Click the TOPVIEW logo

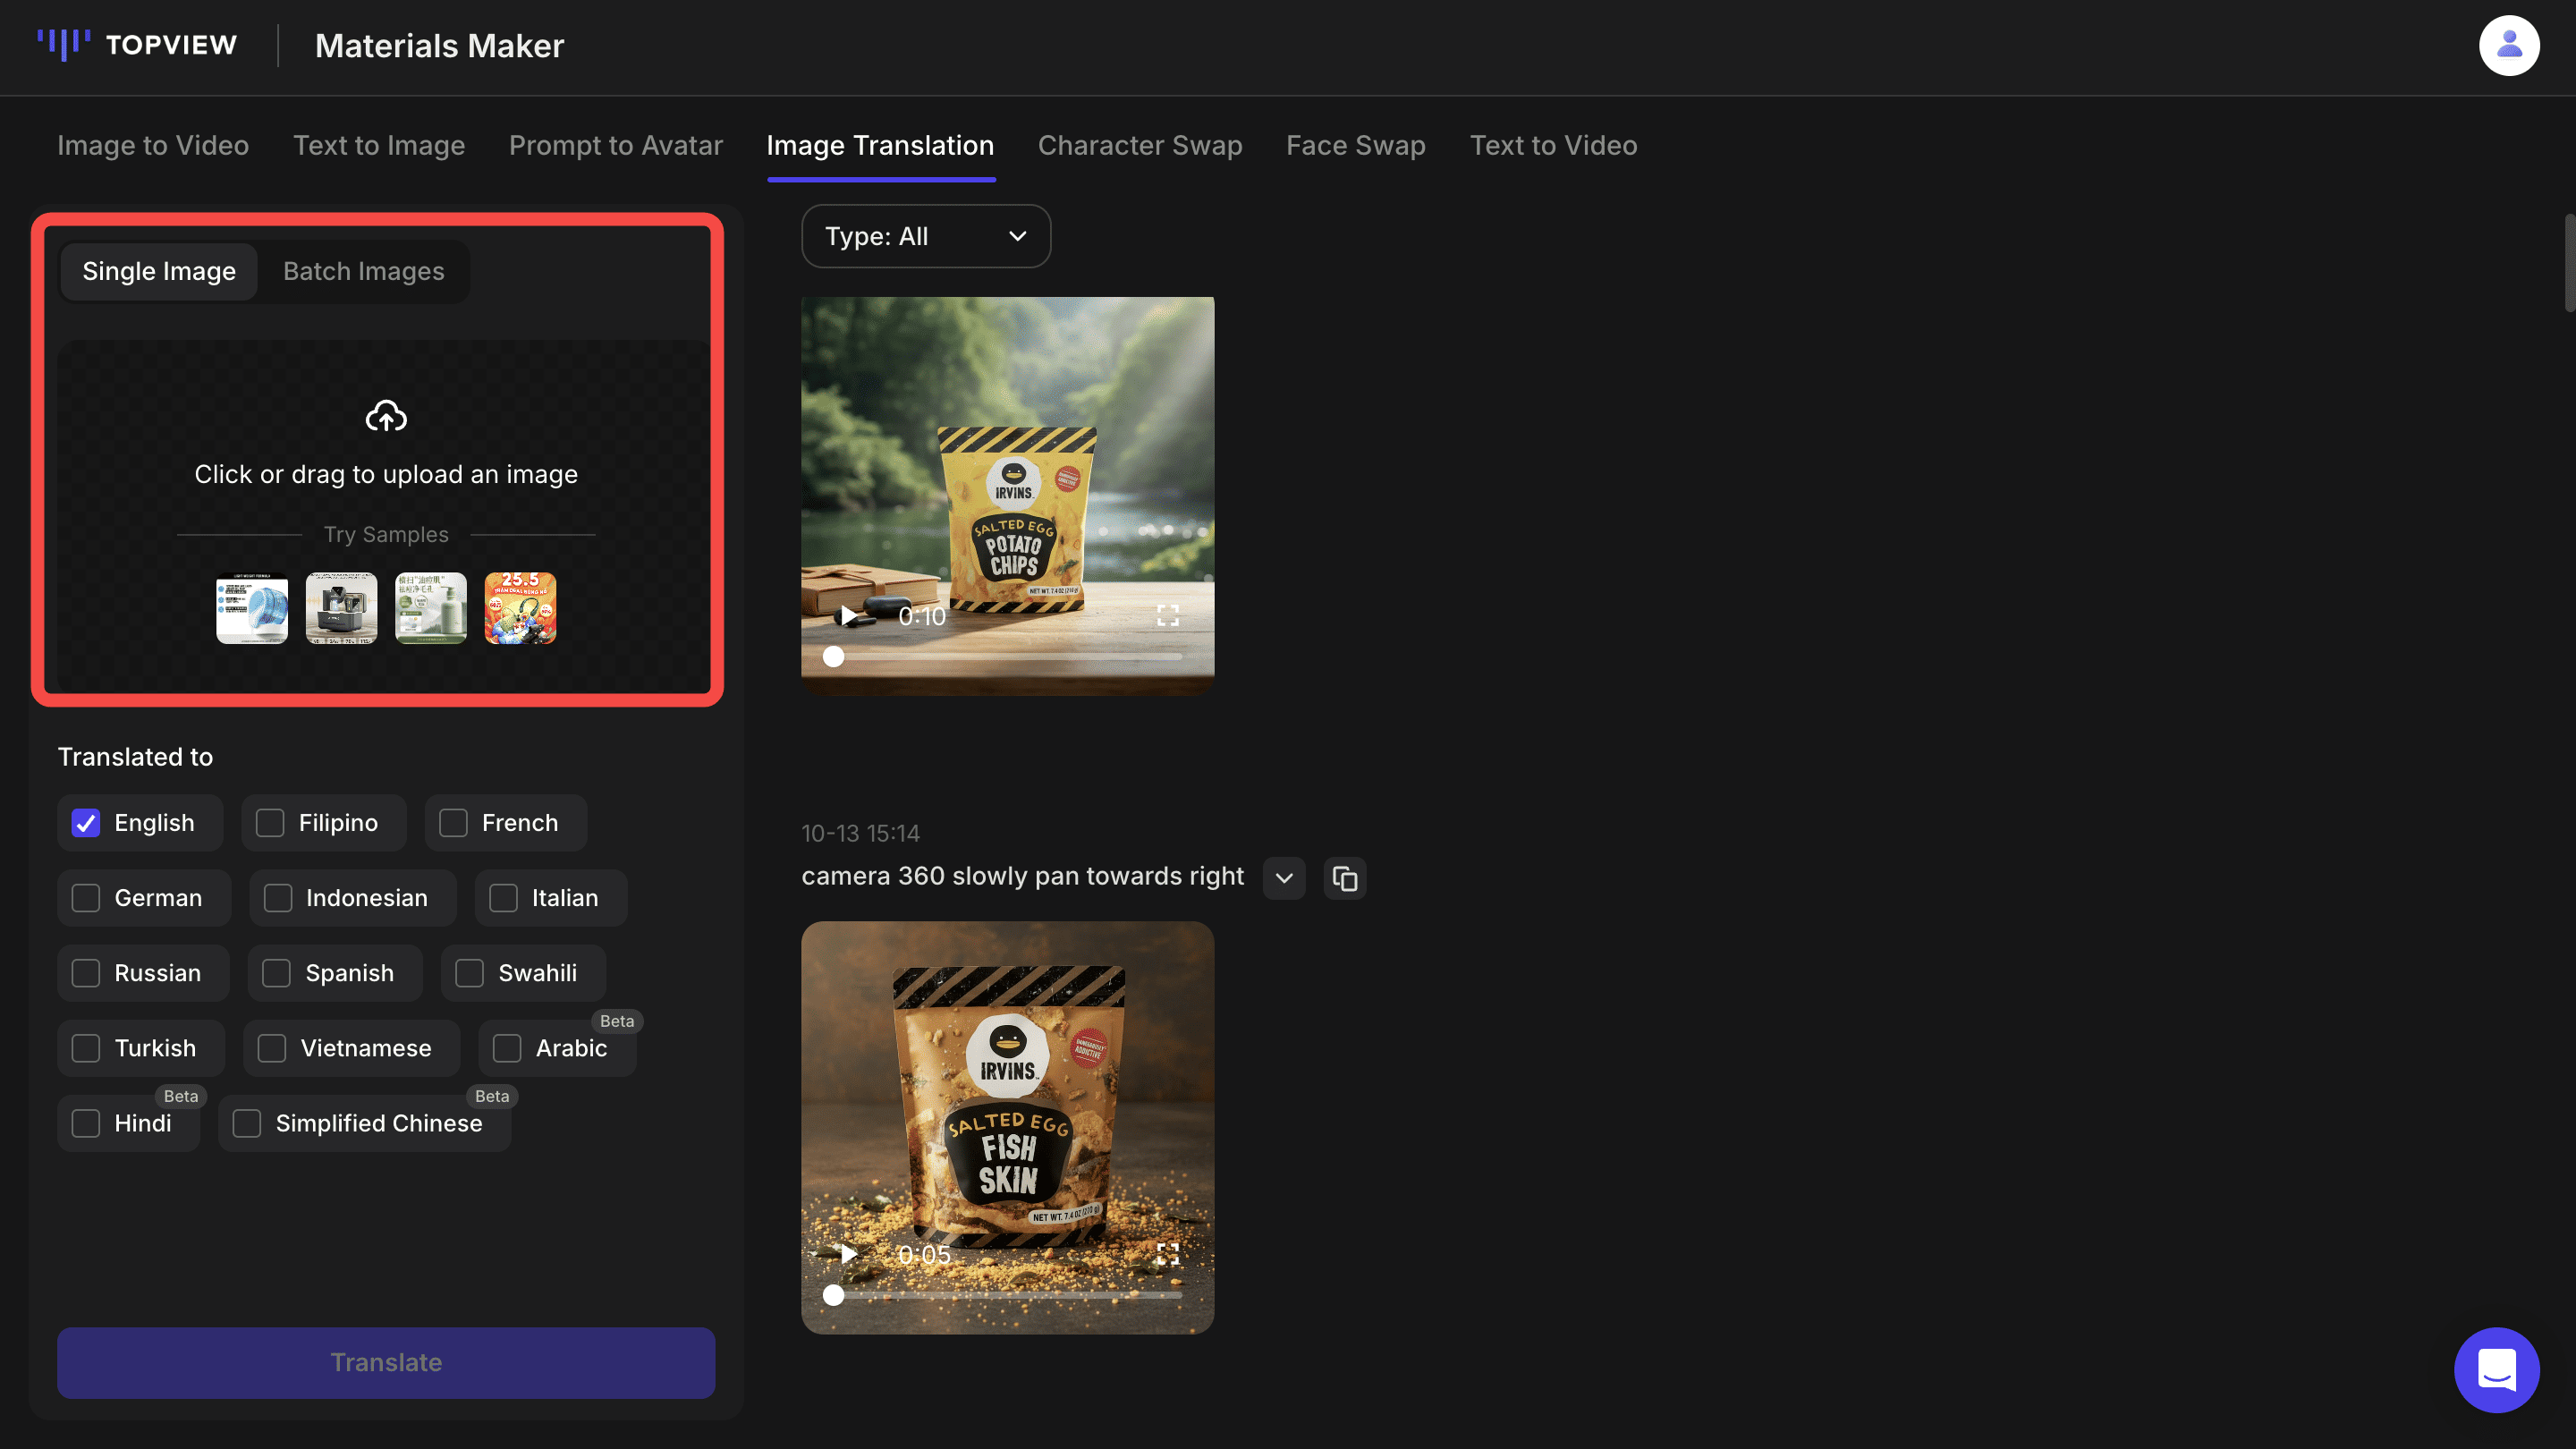[x=138, y=45]
